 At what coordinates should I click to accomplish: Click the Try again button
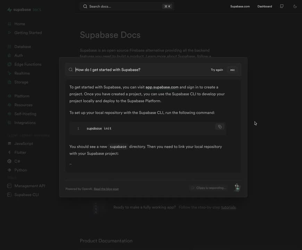coord(217,70)
